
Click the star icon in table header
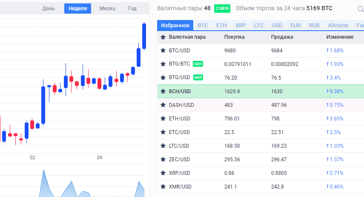[163, 37]
